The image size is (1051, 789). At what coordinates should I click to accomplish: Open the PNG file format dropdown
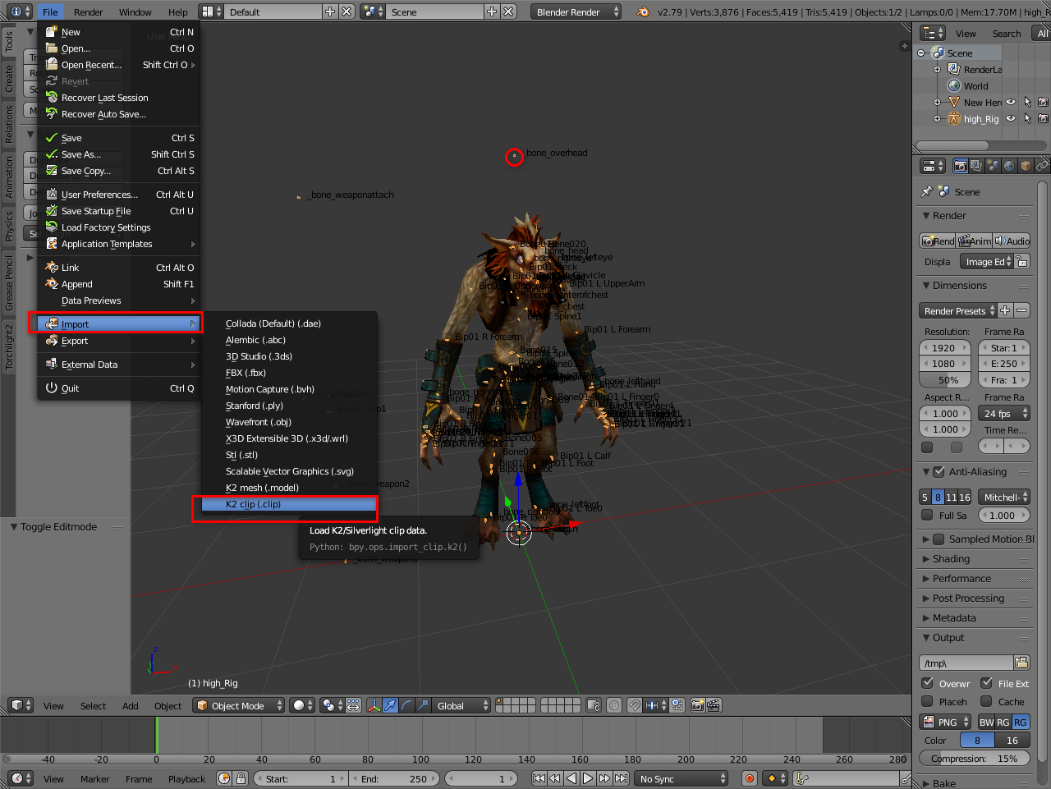[x=945, y=722]
